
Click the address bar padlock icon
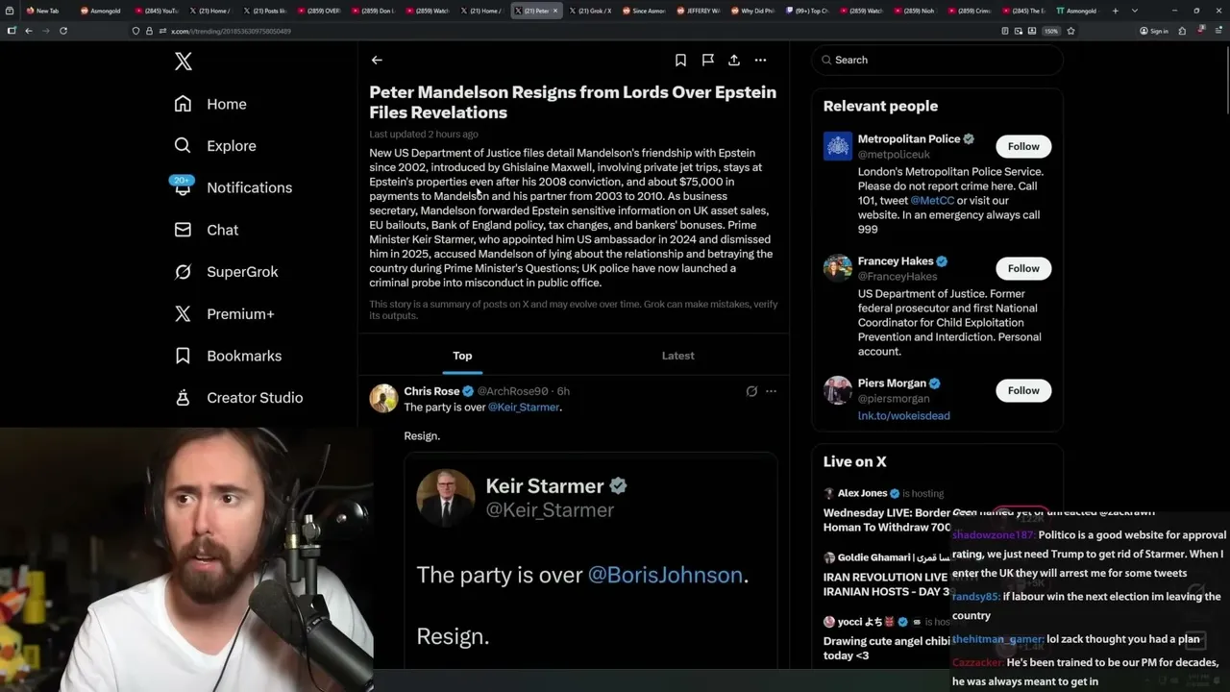tap(149, 31)
